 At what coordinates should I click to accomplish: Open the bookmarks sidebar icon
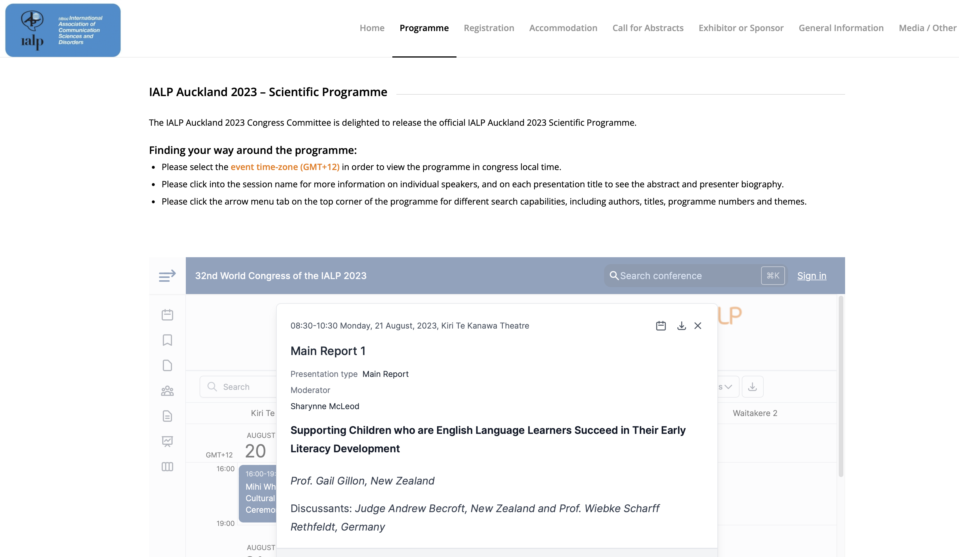coord(167,340)
